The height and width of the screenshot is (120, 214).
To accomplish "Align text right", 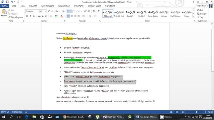I will 75,16.
